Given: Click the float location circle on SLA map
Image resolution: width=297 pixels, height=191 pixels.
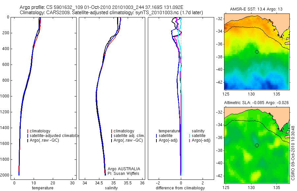Looking at the screenshot, I should 257,146.
